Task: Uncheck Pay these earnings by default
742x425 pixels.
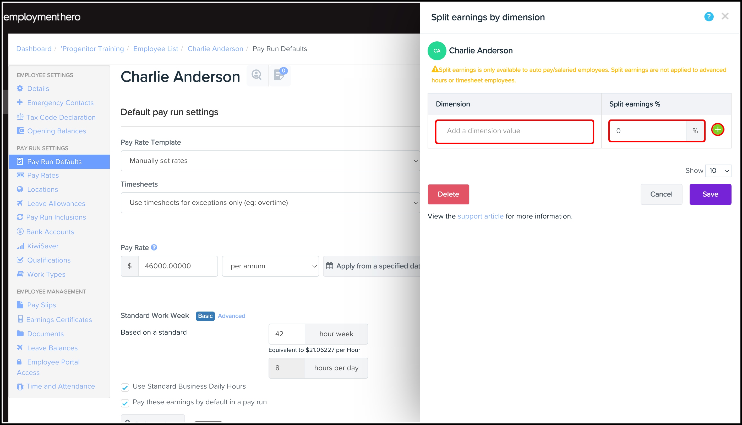Action: [125, 403]
